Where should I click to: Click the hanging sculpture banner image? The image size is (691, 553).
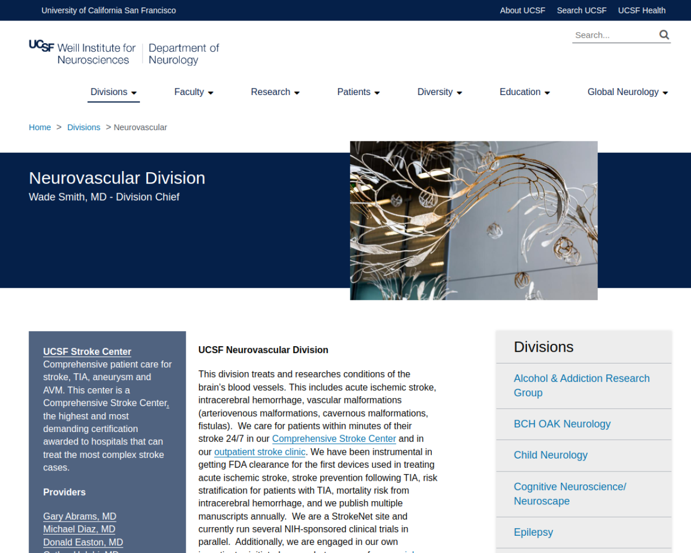pos(473,220)
